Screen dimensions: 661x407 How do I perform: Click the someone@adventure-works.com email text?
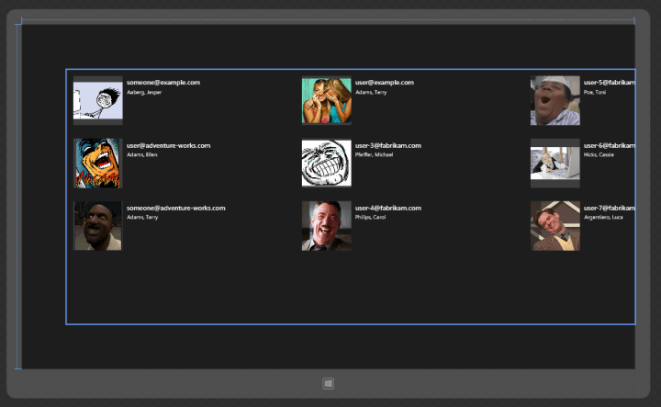point(175,209)
